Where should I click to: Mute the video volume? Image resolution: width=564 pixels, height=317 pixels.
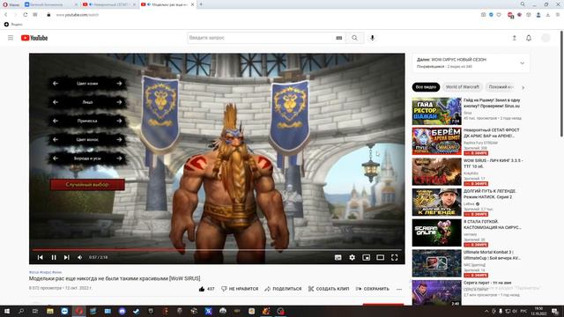click(x=80, y=257)
